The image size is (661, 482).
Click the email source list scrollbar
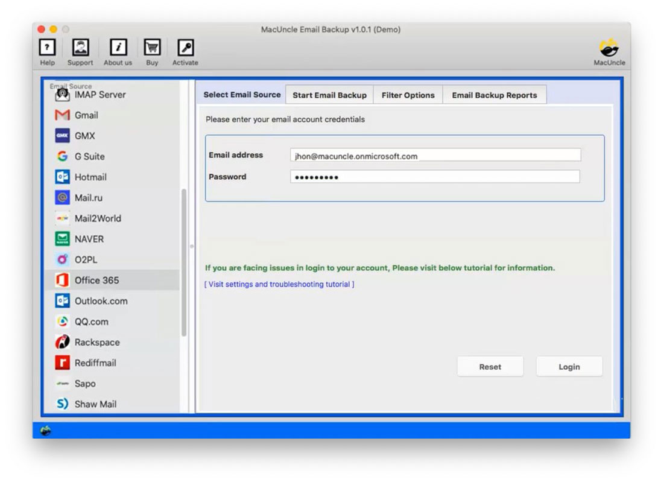(184, 262)
